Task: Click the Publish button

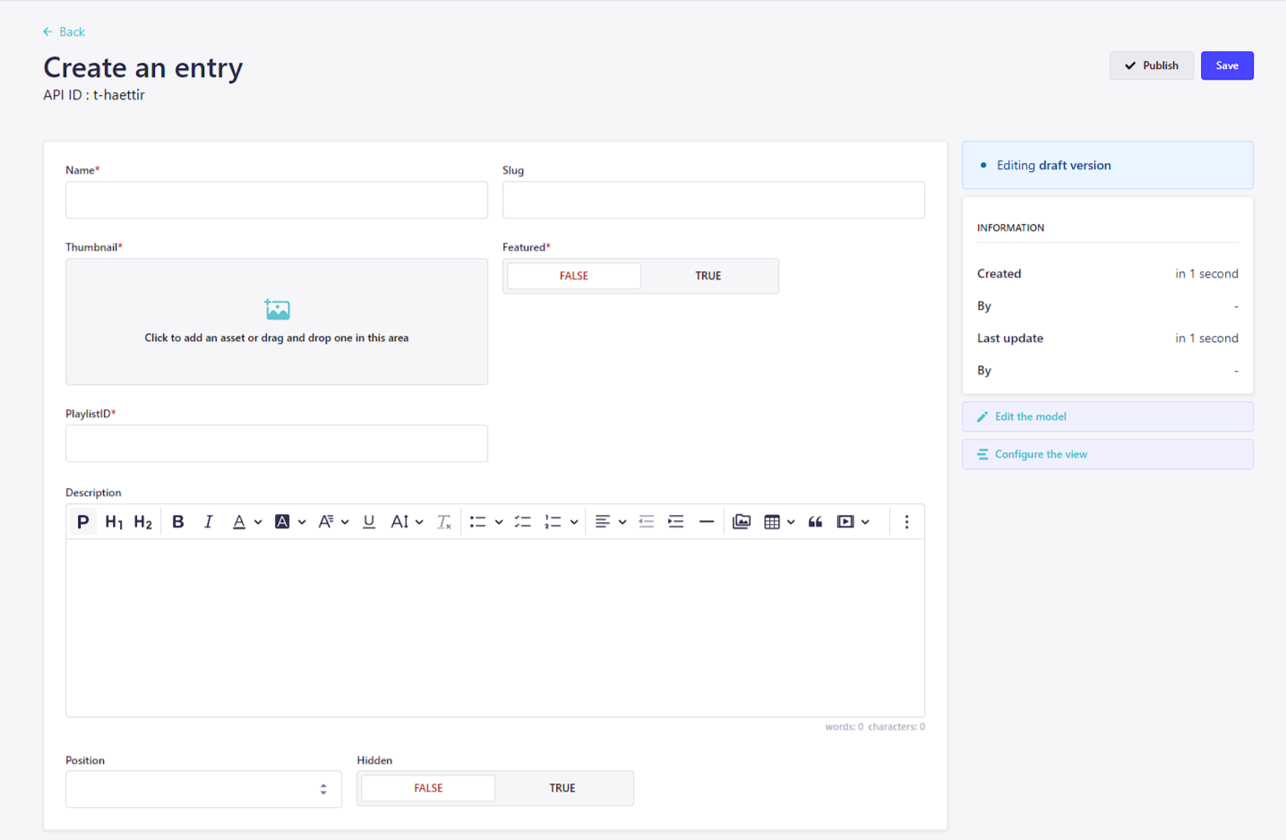Action: pyautogui.click(x=1152, y=65)
